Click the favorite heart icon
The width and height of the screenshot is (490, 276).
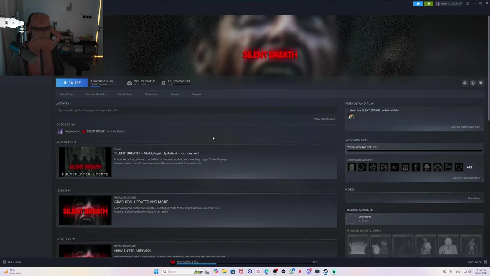[x=481, y=83]
